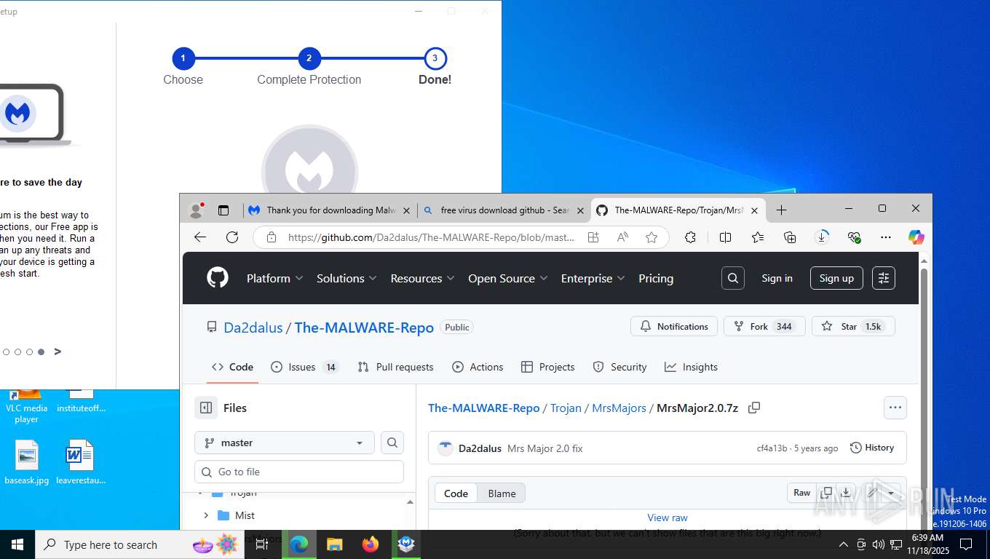This screenshot has height=559, width=990.
Task: Switch to the Issues tab
Action: [304, 367]
